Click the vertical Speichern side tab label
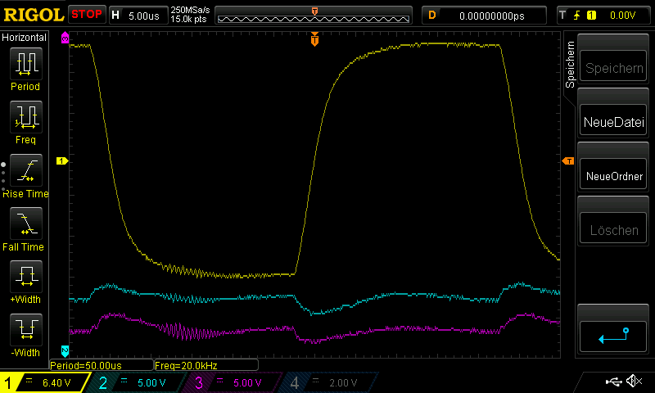The height and width of the screenshot is (393, 655). 570,65
